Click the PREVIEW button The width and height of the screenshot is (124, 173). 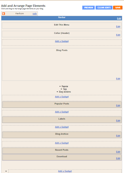click(x=89, y=8)
